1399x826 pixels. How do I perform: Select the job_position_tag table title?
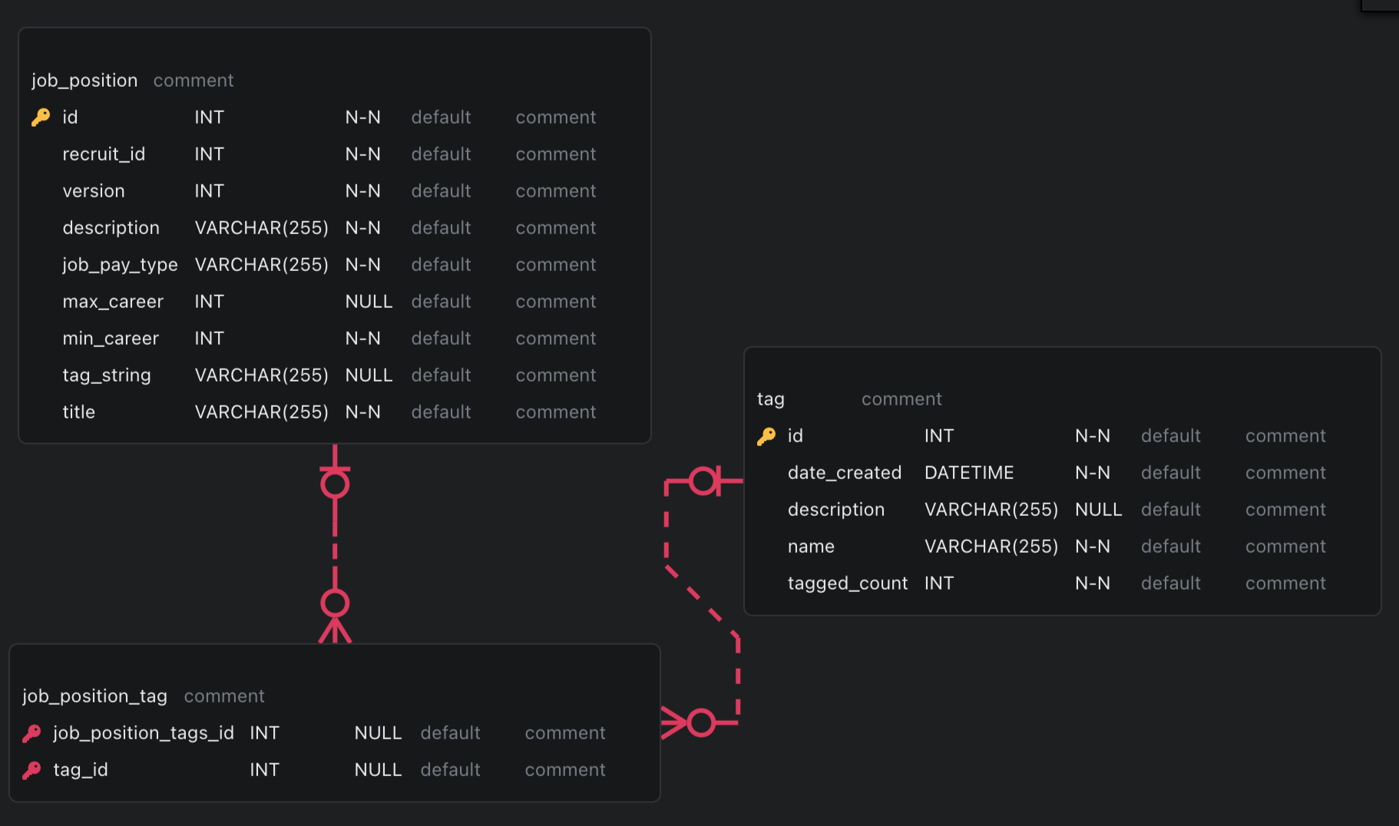click(x=94, y=696)
